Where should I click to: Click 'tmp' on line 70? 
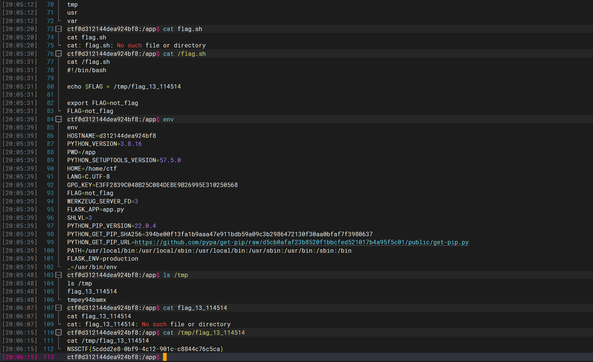click(x=73, y=4)
